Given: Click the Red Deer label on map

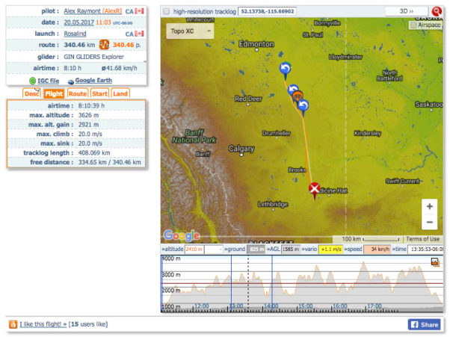Looking at the screenshot, I should click(x=248, y=99).
